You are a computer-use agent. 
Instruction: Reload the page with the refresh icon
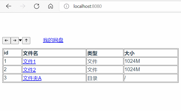click(x=37, y=6)
